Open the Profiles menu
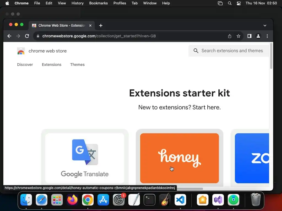The image size is (282, 211). pyautogui.click(x=120, y=3)
